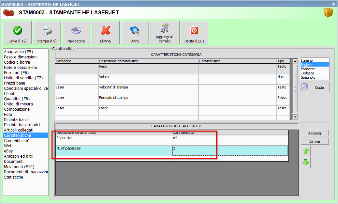Click Caratteristica cell for Formato di stampa
The image size is (338, 204).
click(x=237, y=100)
